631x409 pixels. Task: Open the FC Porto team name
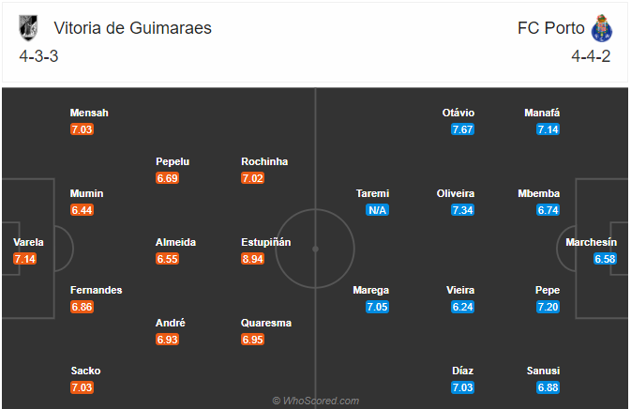551,28
